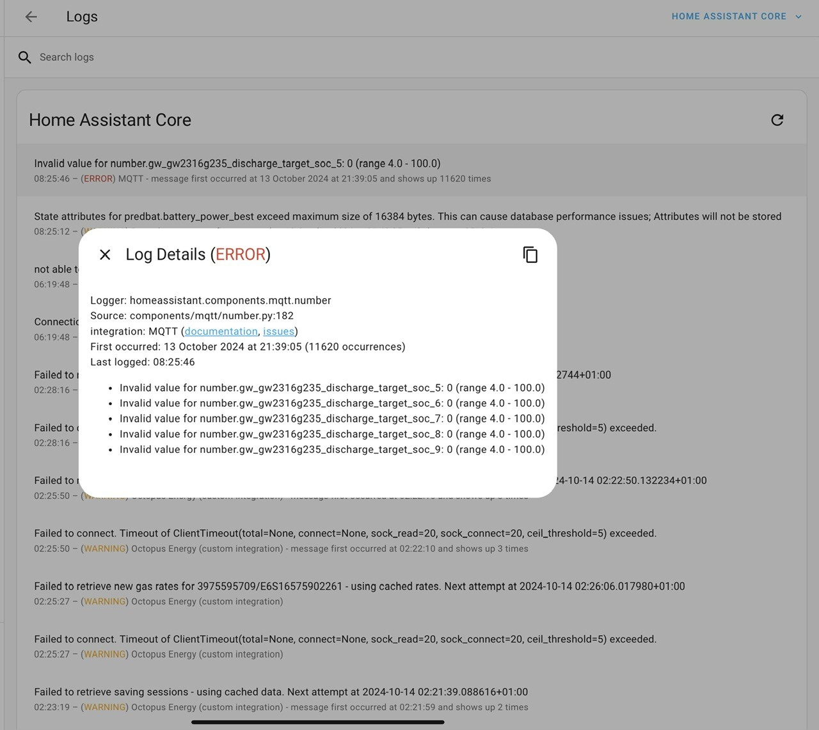
Task: Open the gas rates retrieval failure warning
Action: (x=411, y=593)
